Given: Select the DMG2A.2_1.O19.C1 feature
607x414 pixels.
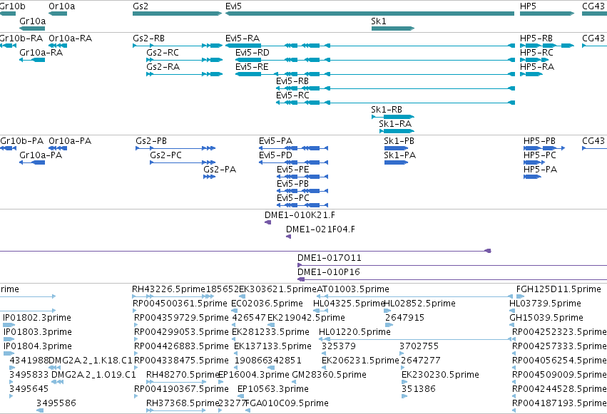Looking at the screenshot, I should 57,383.
